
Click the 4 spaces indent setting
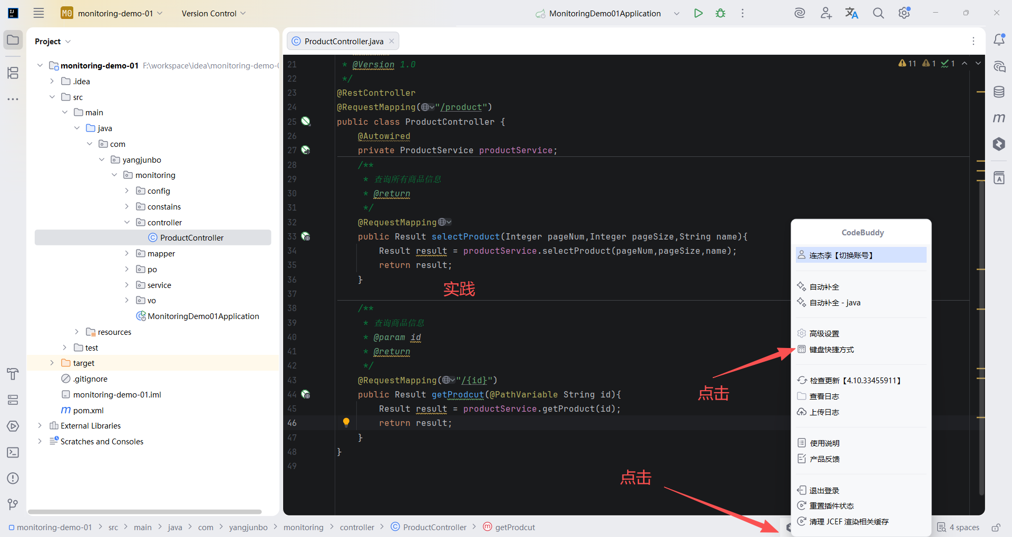point(958,528)
